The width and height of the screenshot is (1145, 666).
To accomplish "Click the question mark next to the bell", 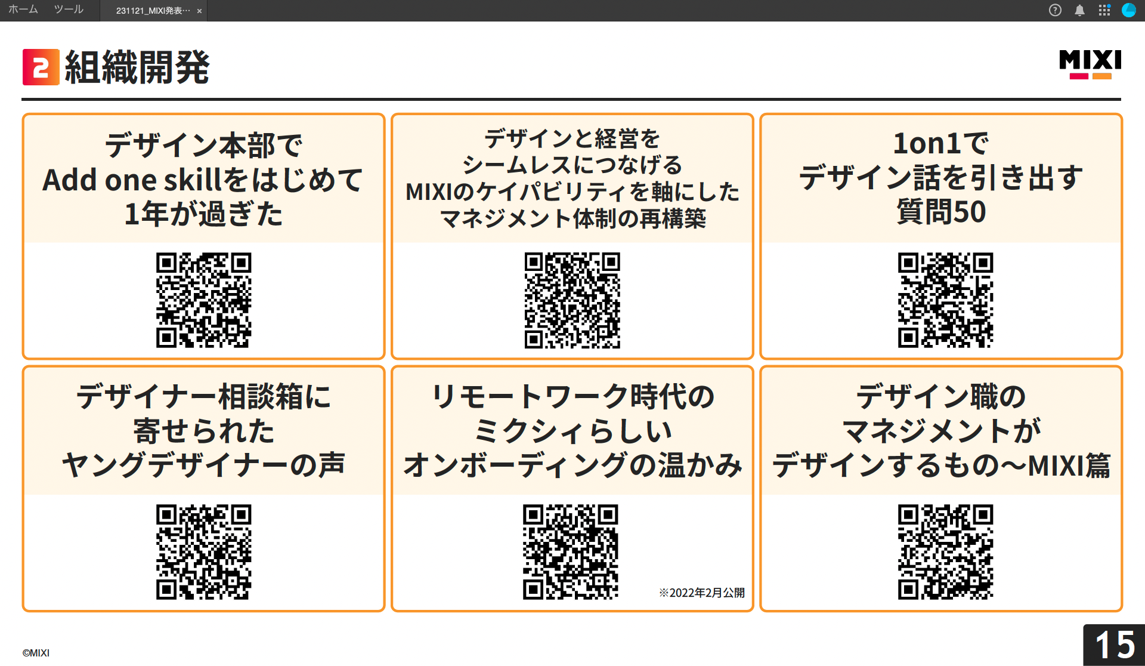I will [x=1055, y=10].
